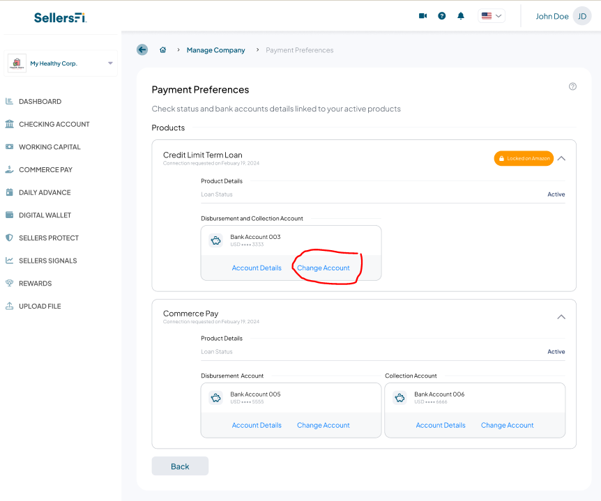Image resolution: width=601 pixels, height=501 pixels.
Task: View Account Details for Bank Account 005
Action: click(257, 425)
